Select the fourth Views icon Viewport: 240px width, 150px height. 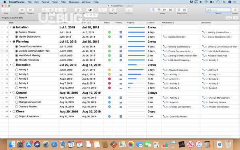click(x=170, y=10)
